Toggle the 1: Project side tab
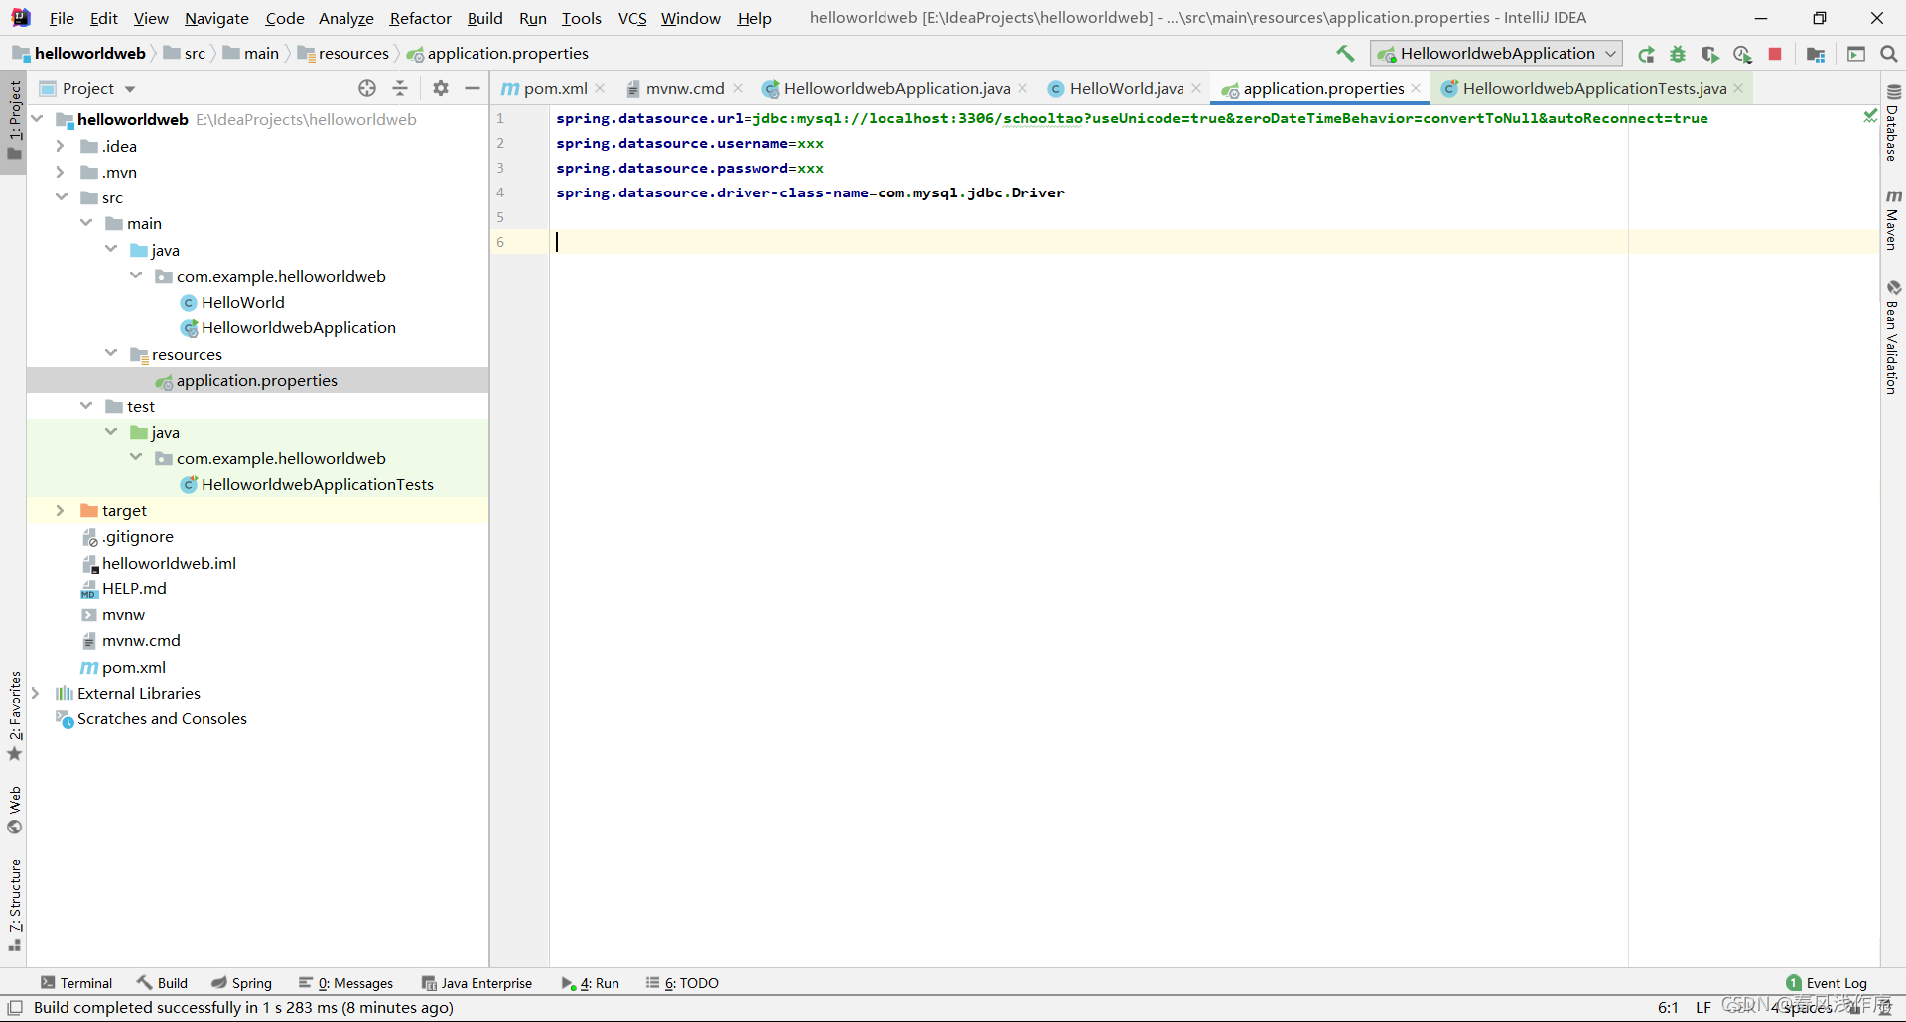The width and height of the screenshot is (1906, 1022). [14, 121]
